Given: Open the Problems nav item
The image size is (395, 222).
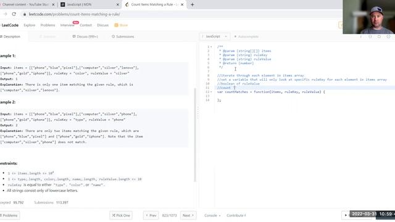Looking at the screenshot, I should (x=48, y=25).
